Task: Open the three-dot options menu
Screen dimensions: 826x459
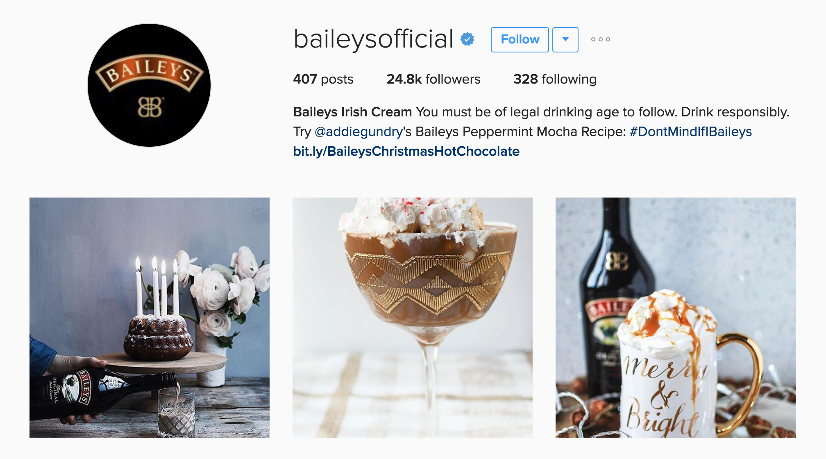Action: (x=600, y=39)
